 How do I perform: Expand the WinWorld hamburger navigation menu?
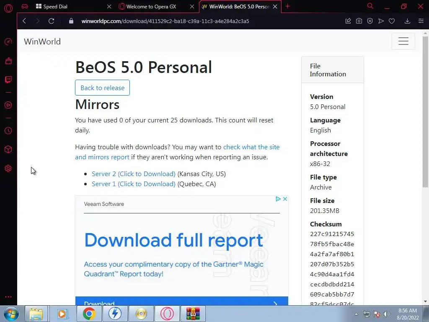tap(403, 41)
